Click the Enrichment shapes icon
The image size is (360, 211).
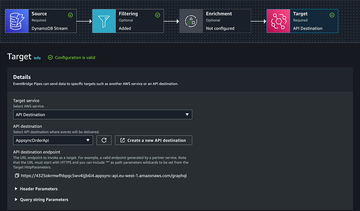[x=191, y=21]
